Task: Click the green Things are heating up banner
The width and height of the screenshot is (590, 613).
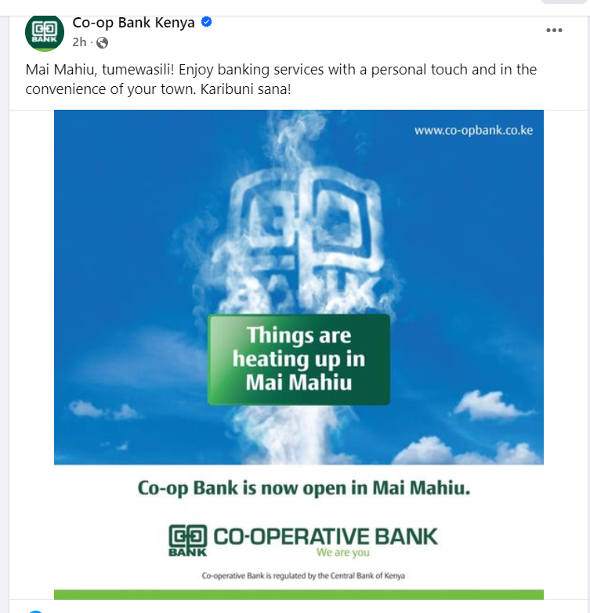Action: 299,359
